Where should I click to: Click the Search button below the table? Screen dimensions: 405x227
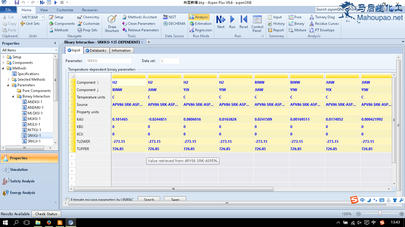(x=149, y=200)
